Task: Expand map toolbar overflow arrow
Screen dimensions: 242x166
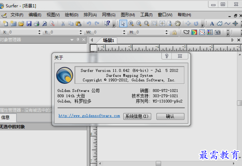Action: point(228,33)
